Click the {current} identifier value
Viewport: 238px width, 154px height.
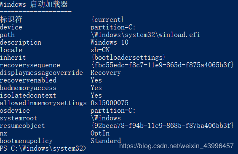107,19
